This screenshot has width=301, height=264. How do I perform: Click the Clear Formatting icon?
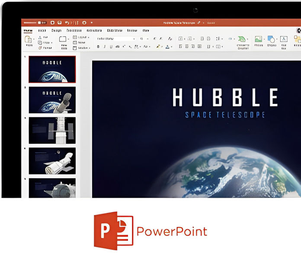pos(170,39)
